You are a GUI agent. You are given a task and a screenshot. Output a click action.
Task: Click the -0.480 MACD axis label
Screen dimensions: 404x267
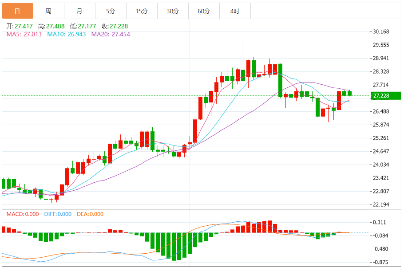click(380, 249)
